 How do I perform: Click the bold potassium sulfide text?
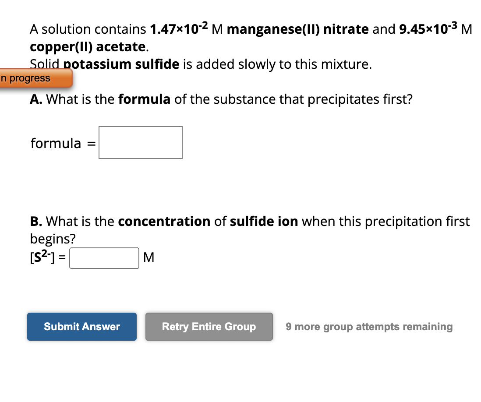[x=121, y=64]
